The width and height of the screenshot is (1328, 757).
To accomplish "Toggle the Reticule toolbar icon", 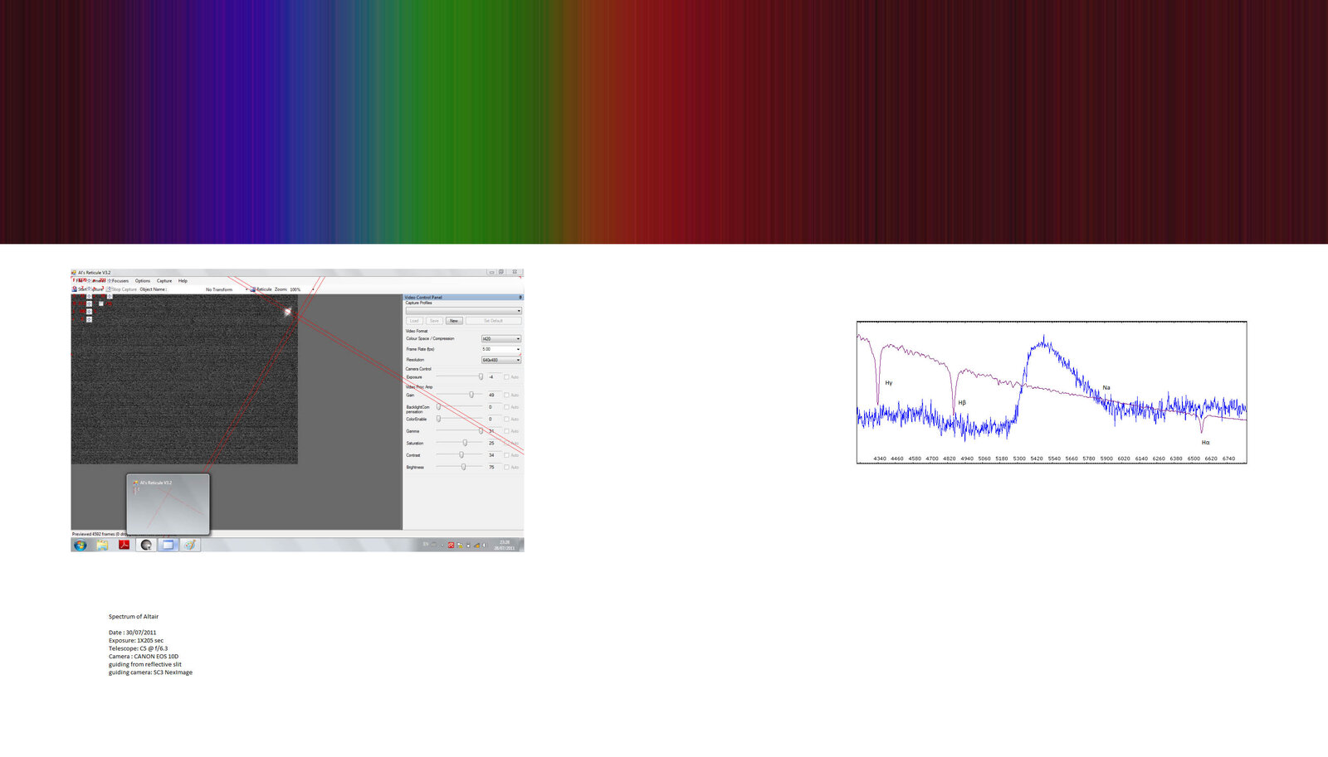I will click(x=252, y=289).
